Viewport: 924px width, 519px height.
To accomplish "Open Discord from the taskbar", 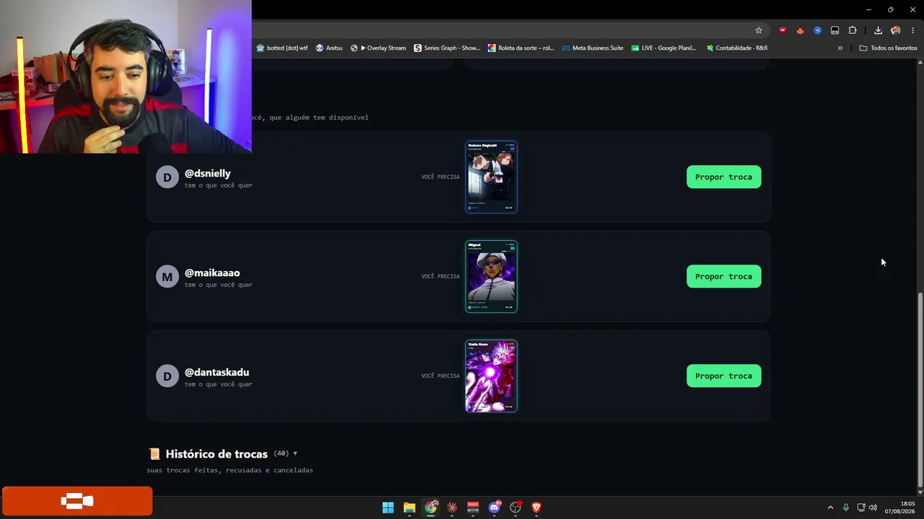I will tap(494, 507).
